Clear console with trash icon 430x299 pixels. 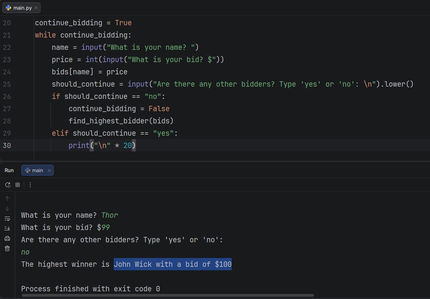tap(7, 248)
